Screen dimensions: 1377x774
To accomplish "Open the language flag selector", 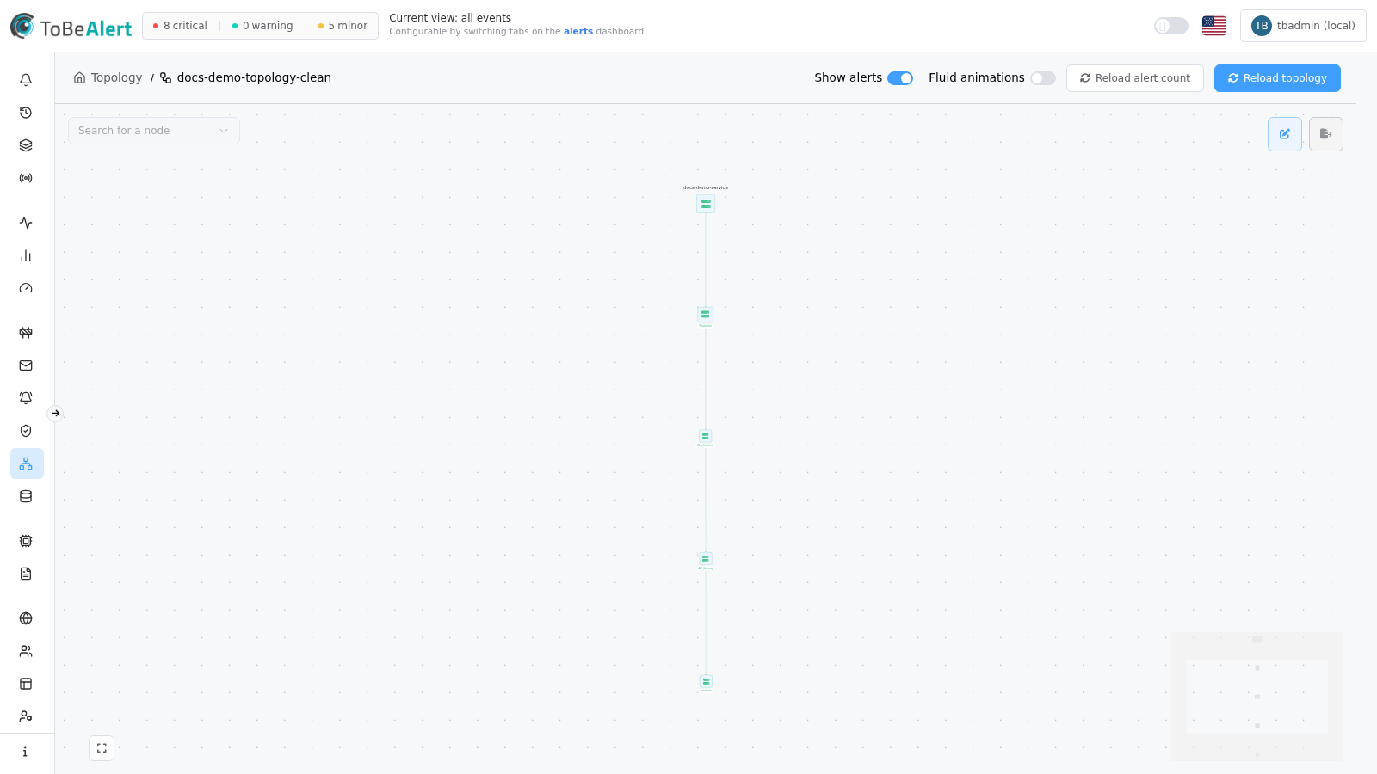I will (1214, 26).
